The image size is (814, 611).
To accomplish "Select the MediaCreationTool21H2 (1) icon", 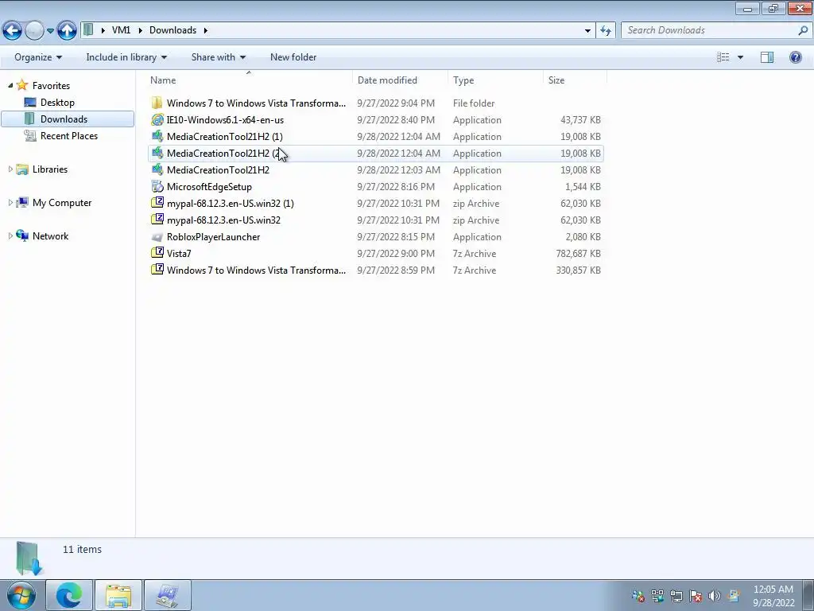I will (157, 136).
